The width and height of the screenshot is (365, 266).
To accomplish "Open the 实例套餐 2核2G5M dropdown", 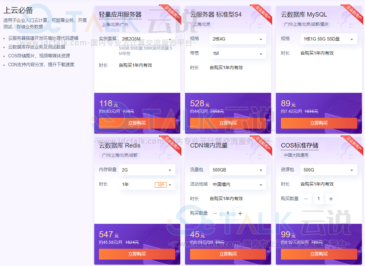I will coord(147,39).
